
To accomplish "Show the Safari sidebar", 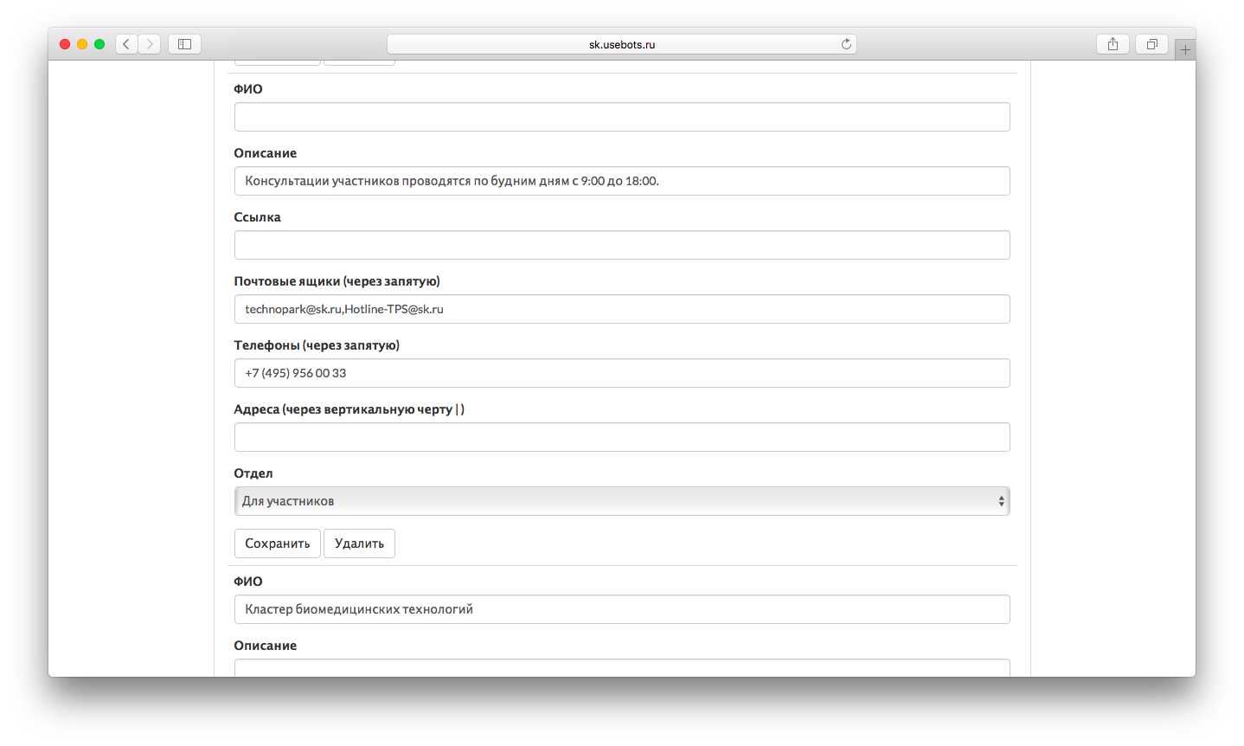I will click(x=184, y=44).
